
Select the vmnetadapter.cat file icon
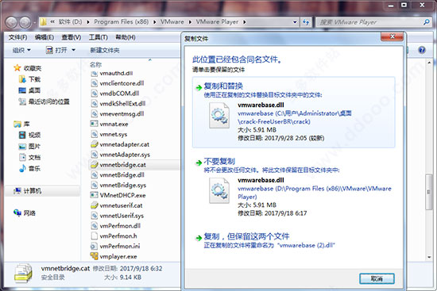(x=95, y=144)
